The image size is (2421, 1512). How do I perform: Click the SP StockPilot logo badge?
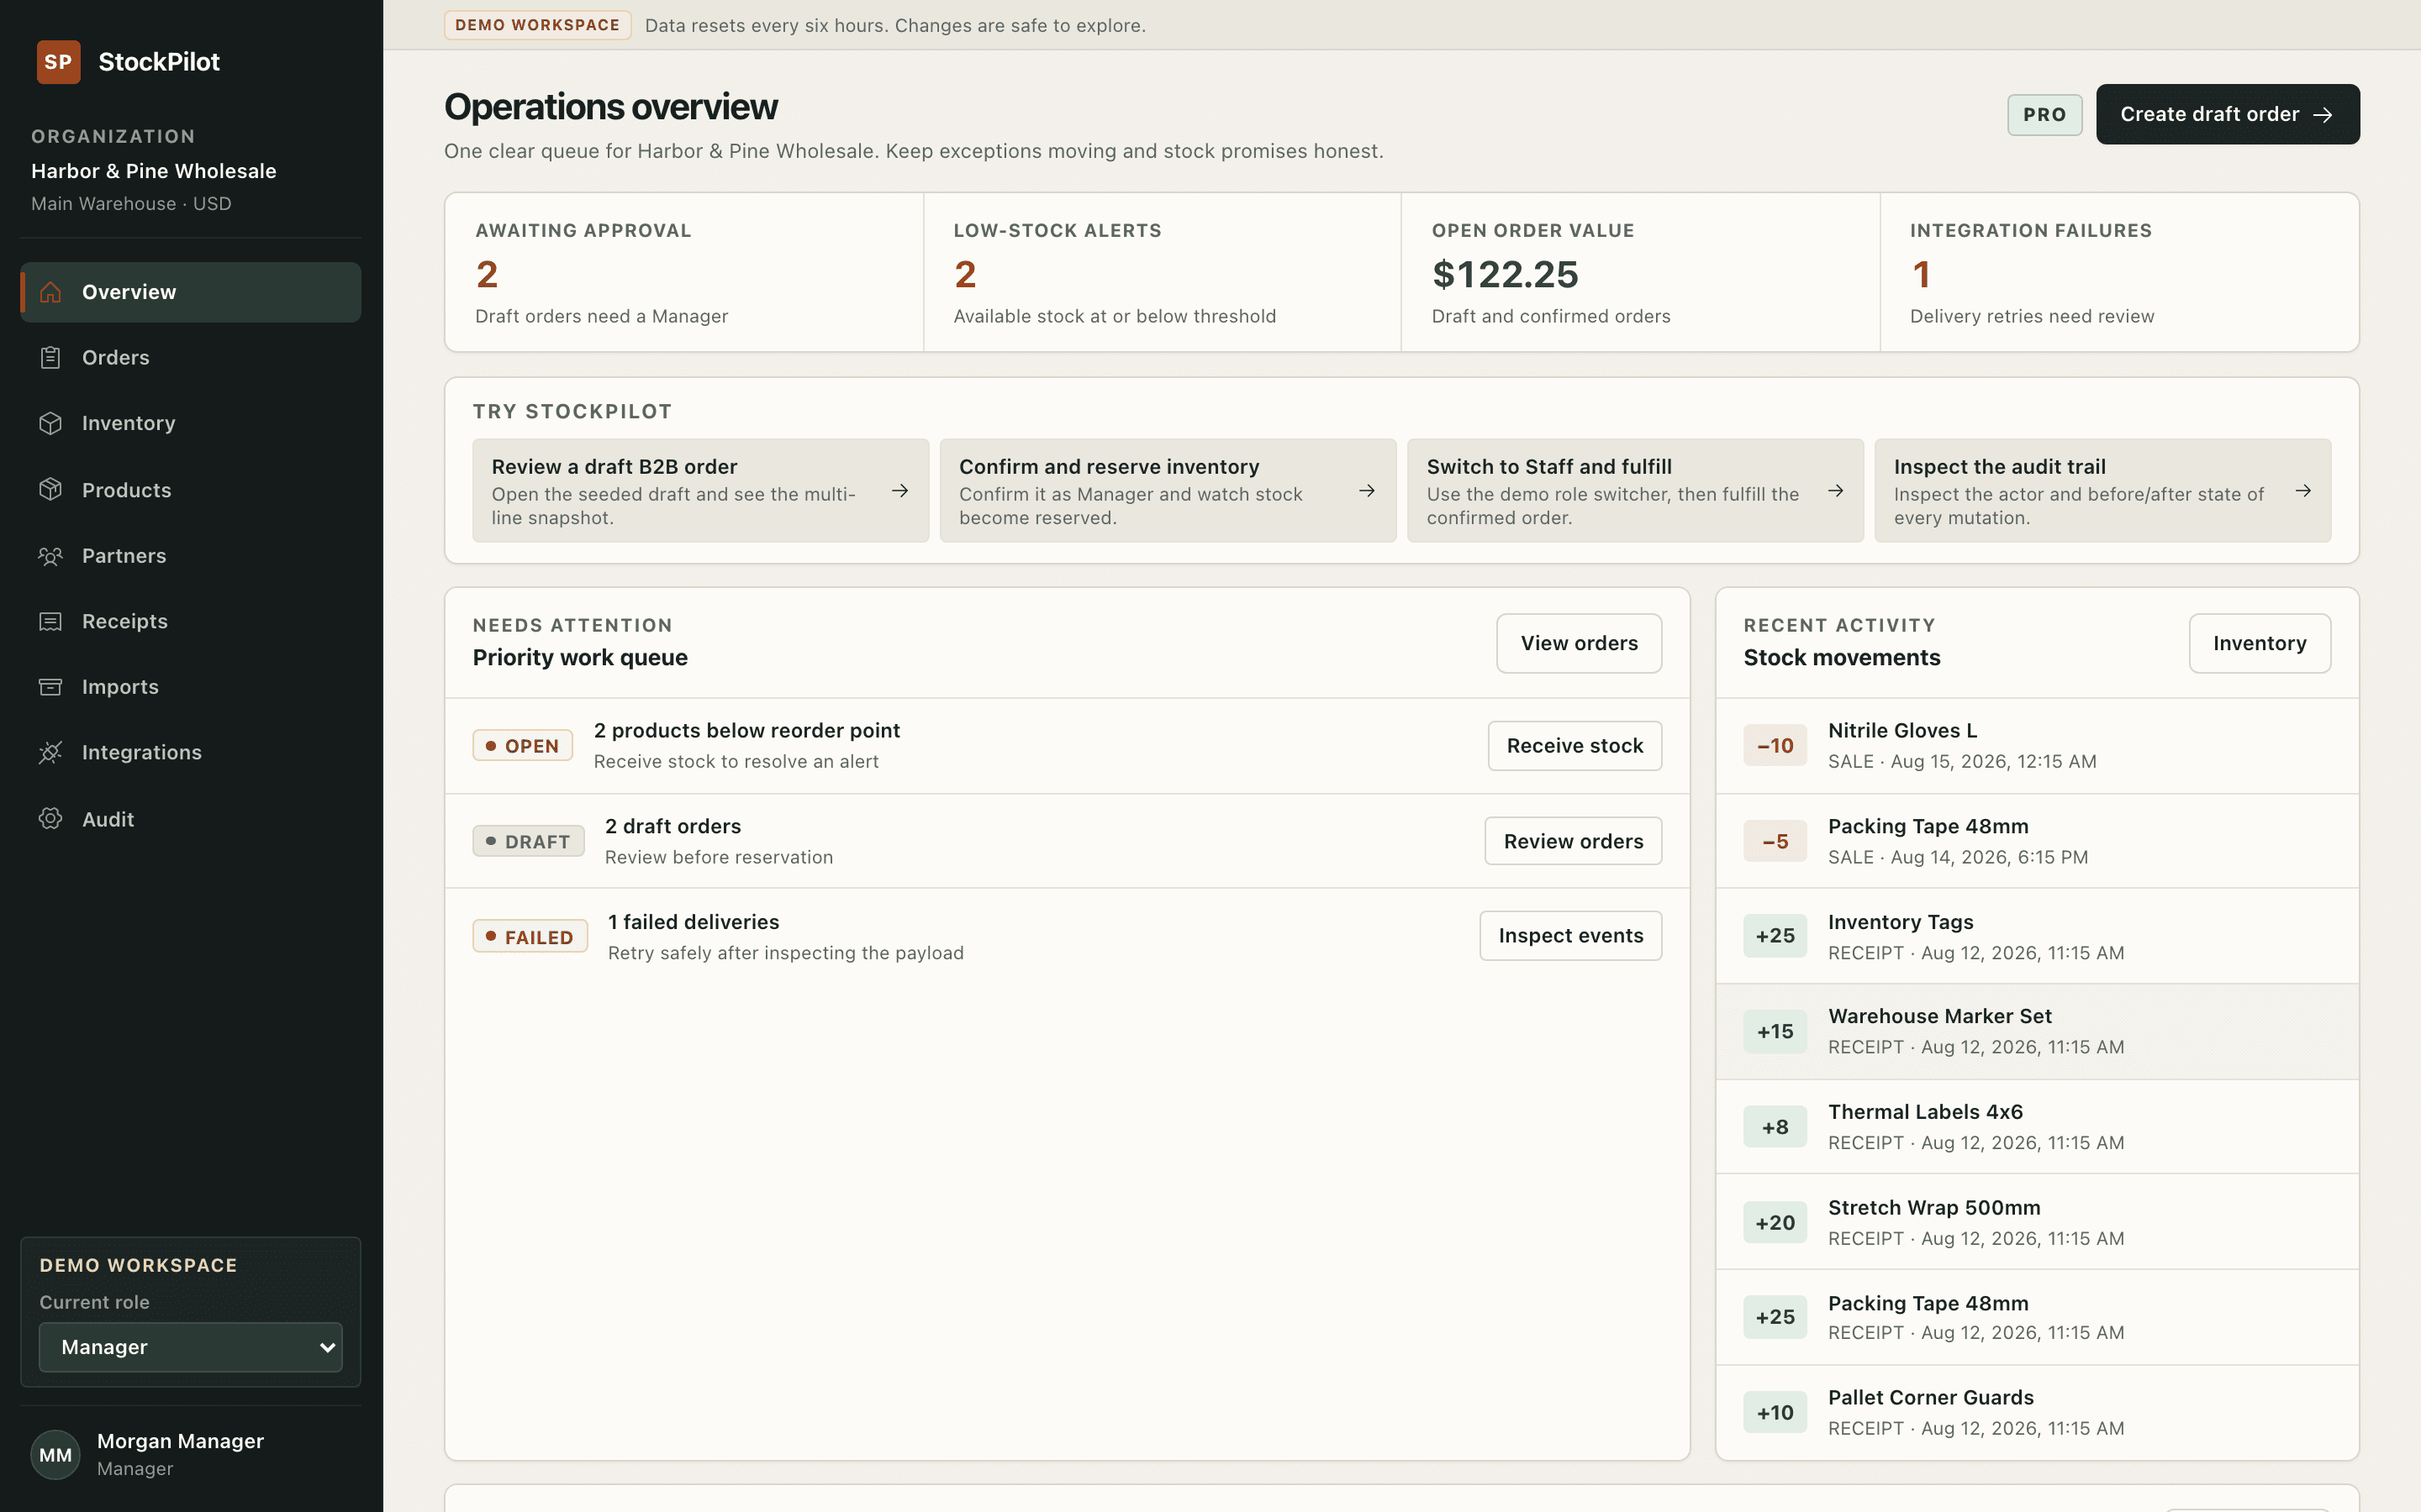click(59, 62)
